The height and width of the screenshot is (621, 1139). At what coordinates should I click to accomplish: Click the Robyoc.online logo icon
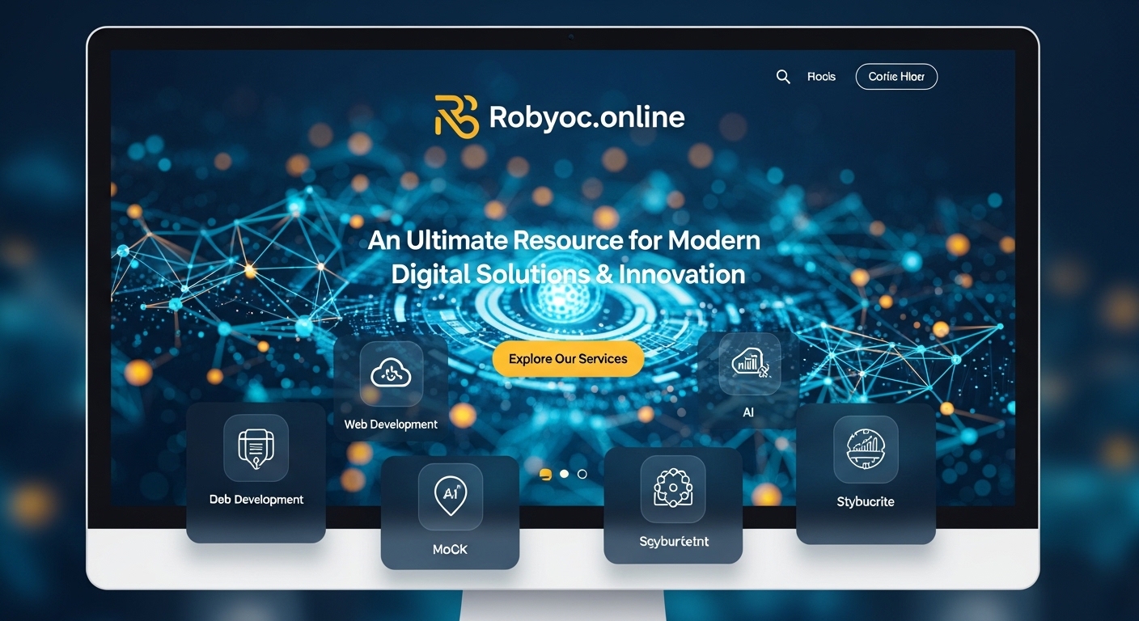tap(457, 116)
